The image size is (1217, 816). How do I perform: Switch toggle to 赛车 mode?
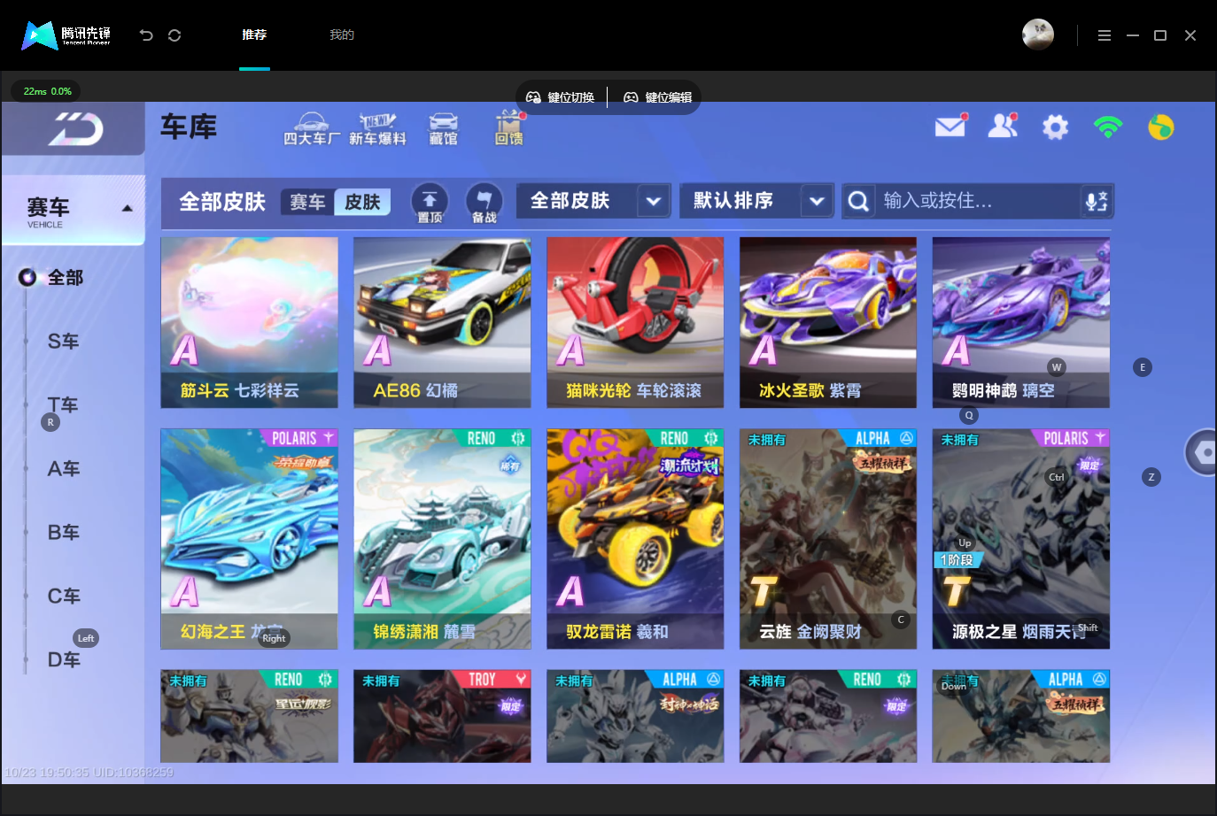coord(307,202)
